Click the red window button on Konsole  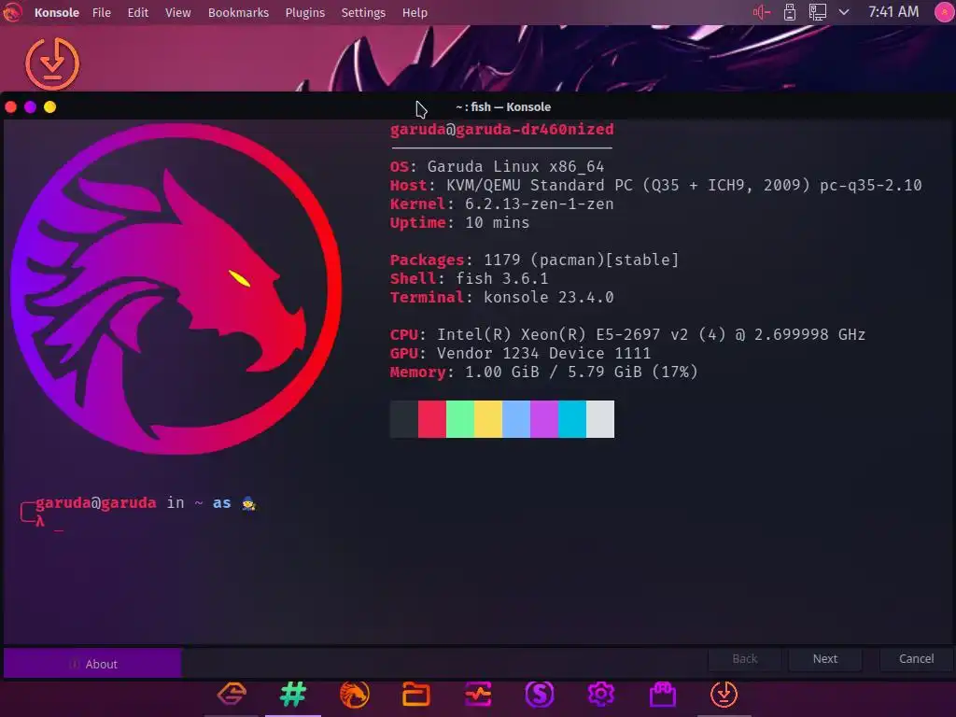click(11, 107)
